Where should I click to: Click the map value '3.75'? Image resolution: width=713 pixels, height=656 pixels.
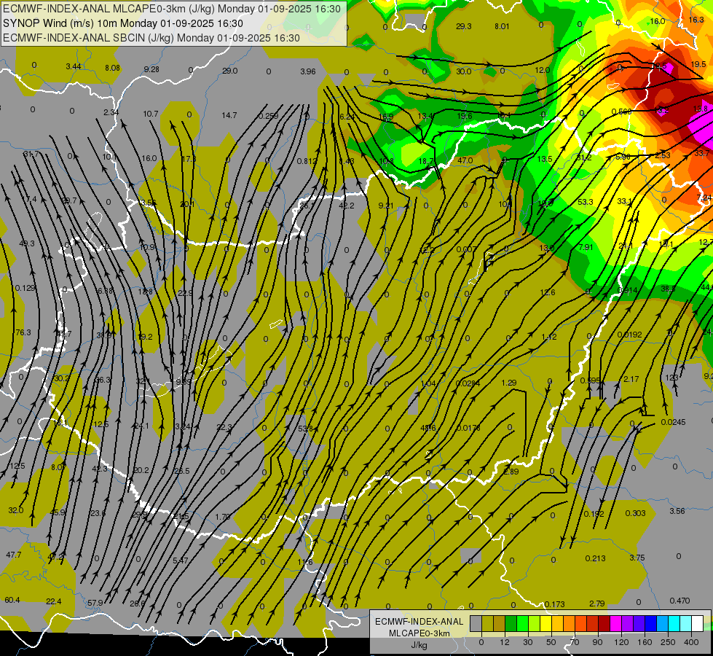click(x=637, y=558)
